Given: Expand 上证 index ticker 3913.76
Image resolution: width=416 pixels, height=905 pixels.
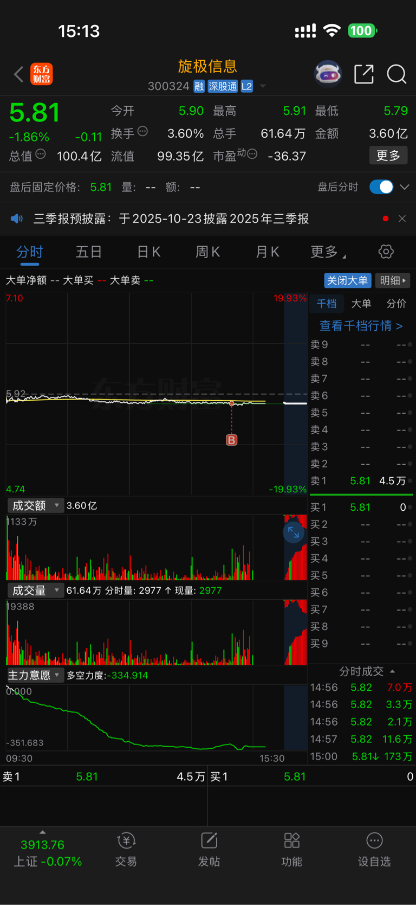Looking at the screenshot, I should [42, 849].
